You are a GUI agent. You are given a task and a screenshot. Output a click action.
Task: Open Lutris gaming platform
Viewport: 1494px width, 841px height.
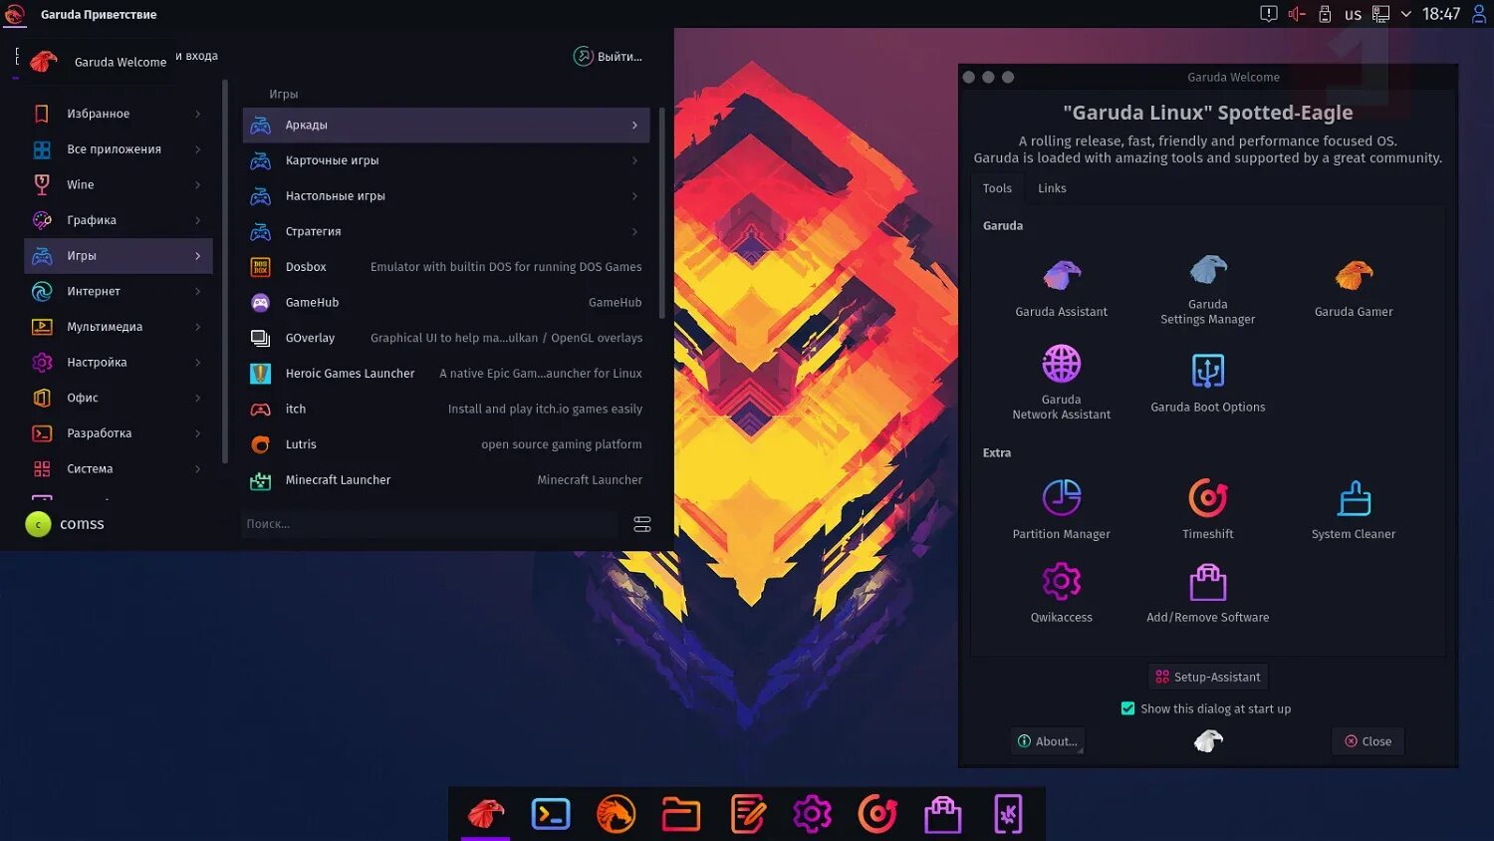click(x=446, y=444)
